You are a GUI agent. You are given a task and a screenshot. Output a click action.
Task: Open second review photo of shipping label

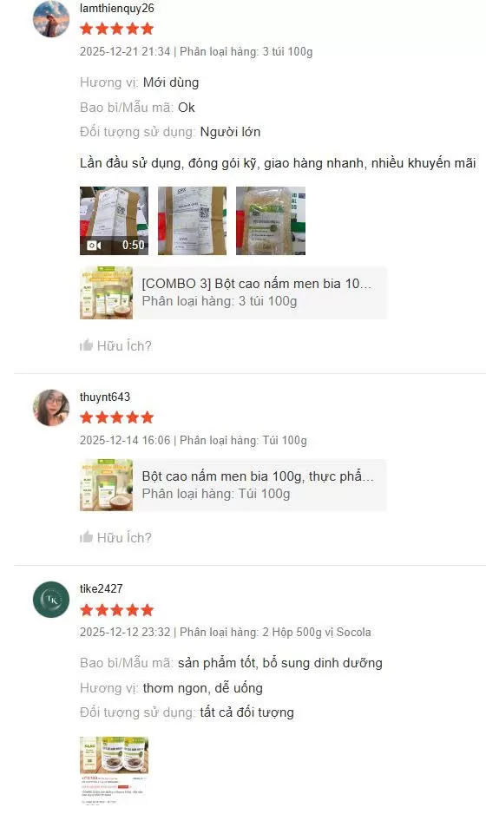coord(192,220)
